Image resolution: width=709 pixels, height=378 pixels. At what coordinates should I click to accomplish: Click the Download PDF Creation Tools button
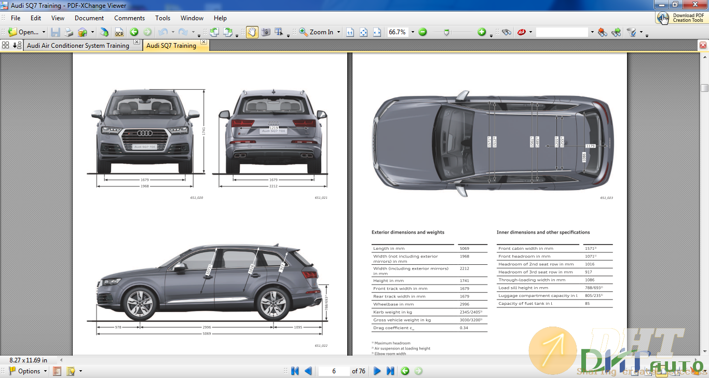tap(681, 18)
